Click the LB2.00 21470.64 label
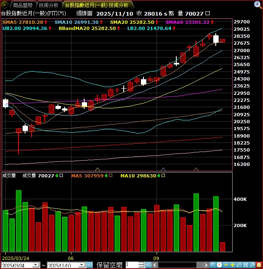 tap(149, 28)
